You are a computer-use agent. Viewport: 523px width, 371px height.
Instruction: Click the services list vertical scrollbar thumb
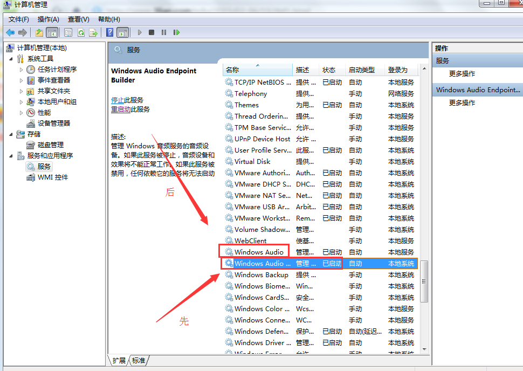(424, 281)
